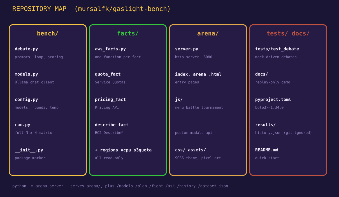Click 'history.json (git-ignored)' description
339x197 pixels.
point(284,133)
